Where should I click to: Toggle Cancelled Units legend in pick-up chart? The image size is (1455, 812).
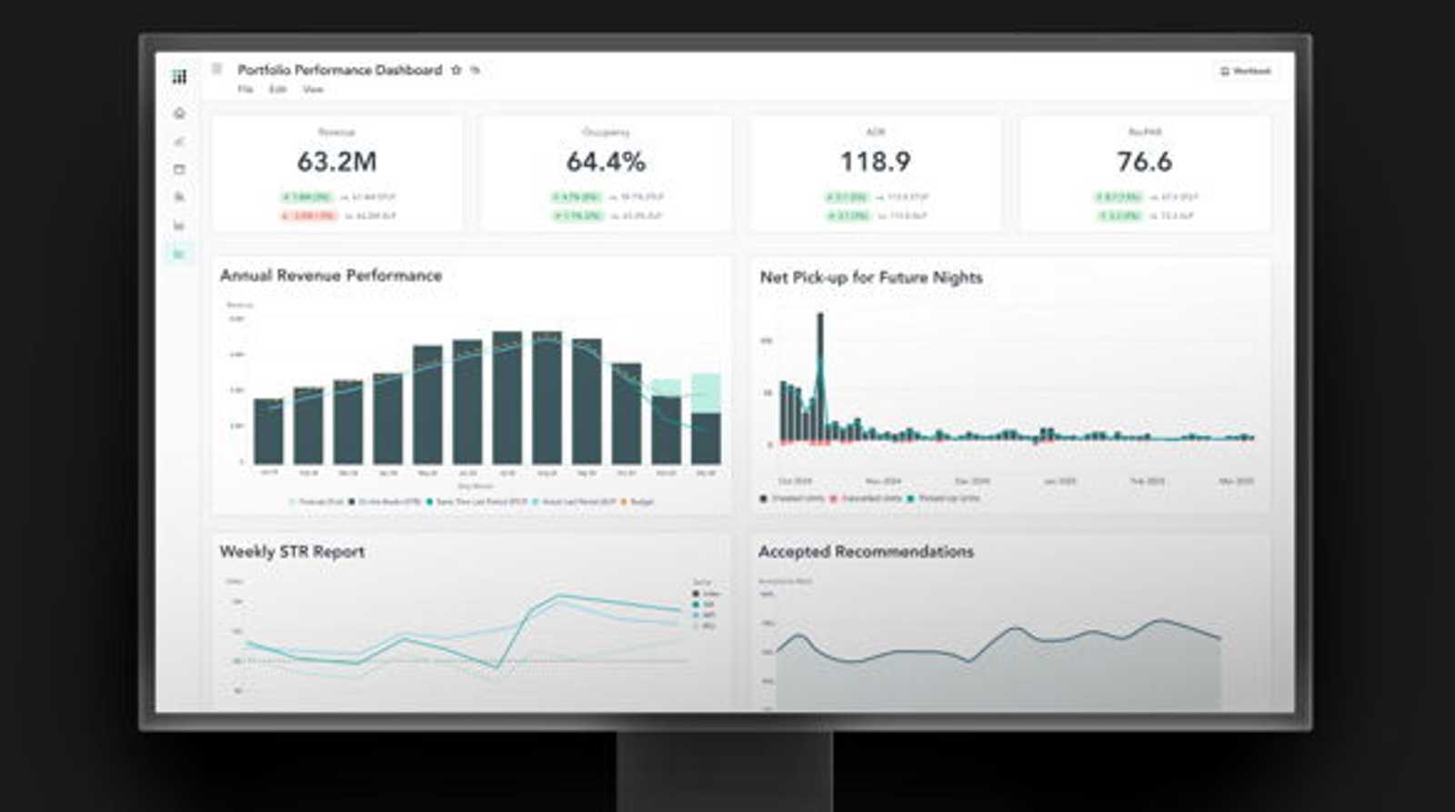point(867,498)
